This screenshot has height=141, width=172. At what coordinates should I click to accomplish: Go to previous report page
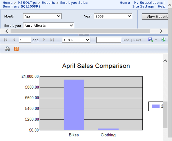pos(14,40)
